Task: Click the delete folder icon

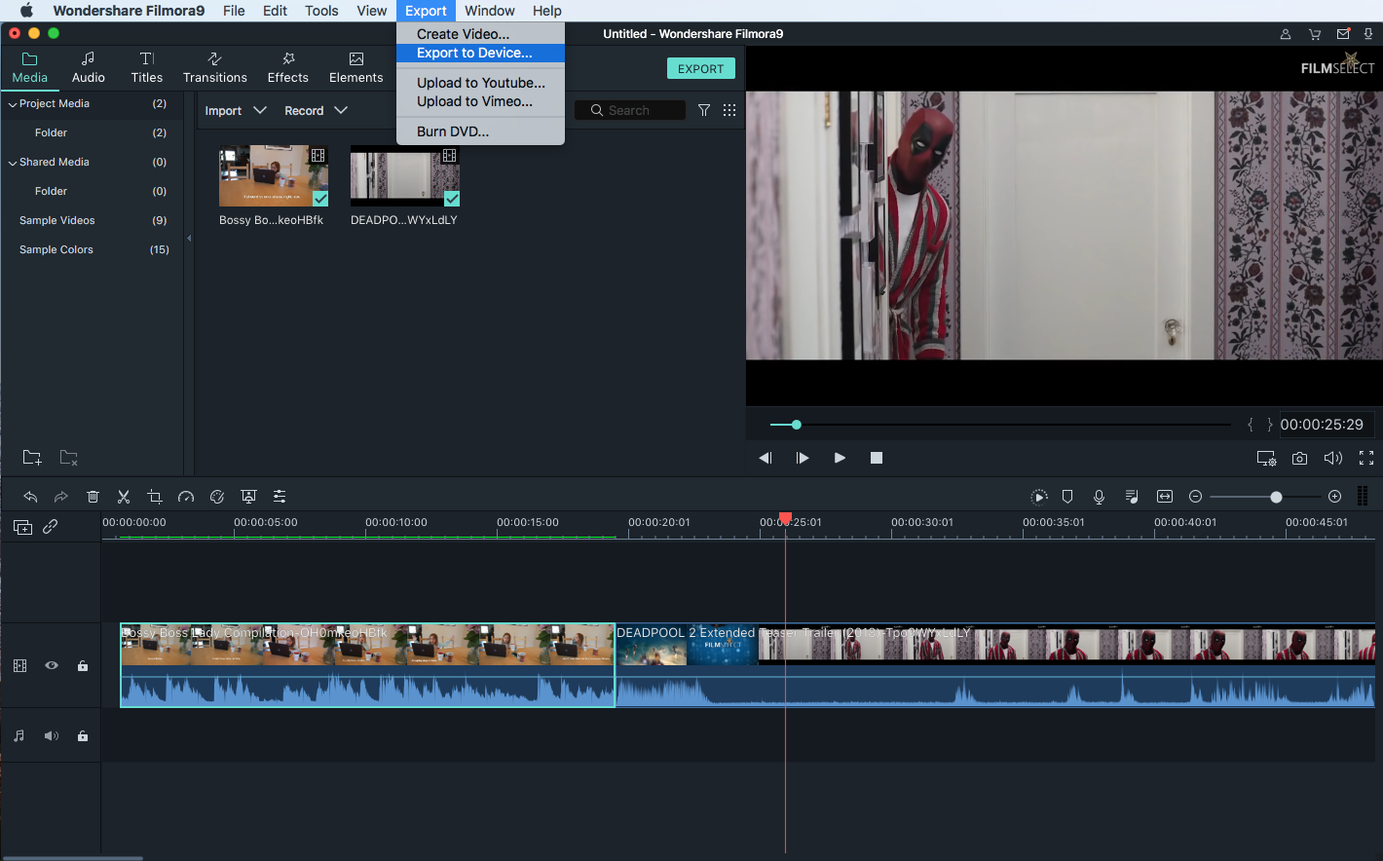Action: pos(68,458)
